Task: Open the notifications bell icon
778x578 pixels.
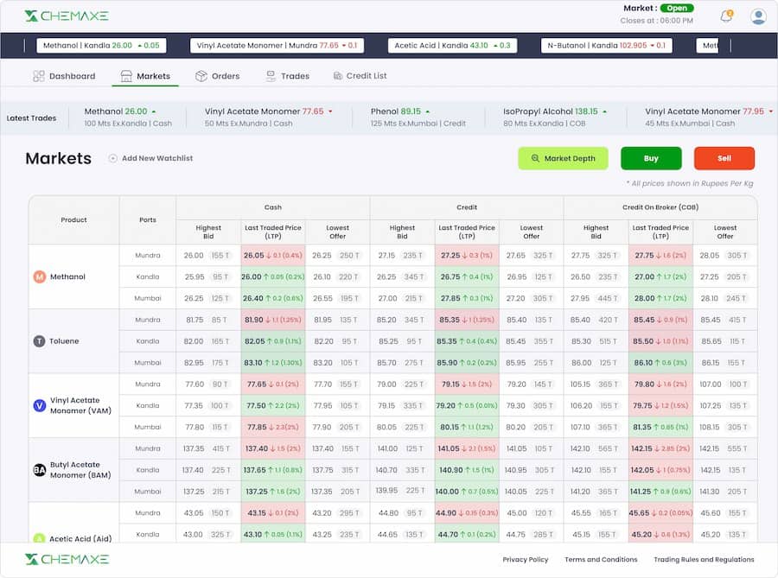Action: point(726,16)
